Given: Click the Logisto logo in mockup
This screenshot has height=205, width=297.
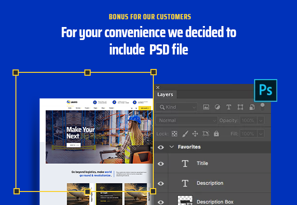Looking at the screenshot, I should 72,102.
